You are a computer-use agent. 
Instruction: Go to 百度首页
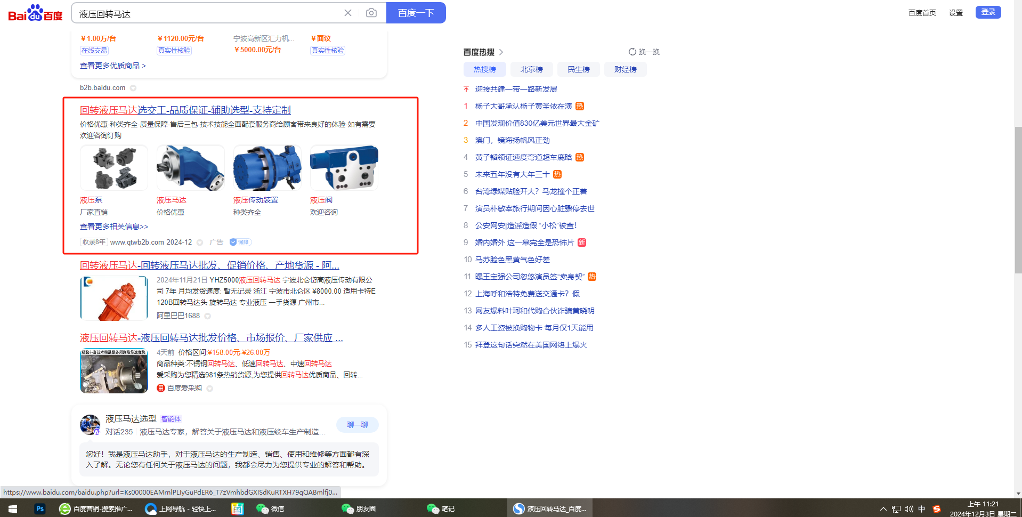click(922, 13)
